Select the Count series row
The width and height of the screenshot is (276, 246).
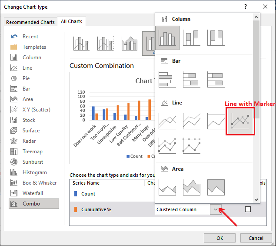pyautogui.click(x=112, y=194)
